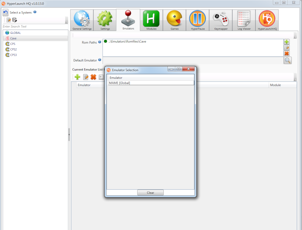Open the rom paths toolbar overflow arrow
This screenshot has width=302, height=230.
pos(295,35)
